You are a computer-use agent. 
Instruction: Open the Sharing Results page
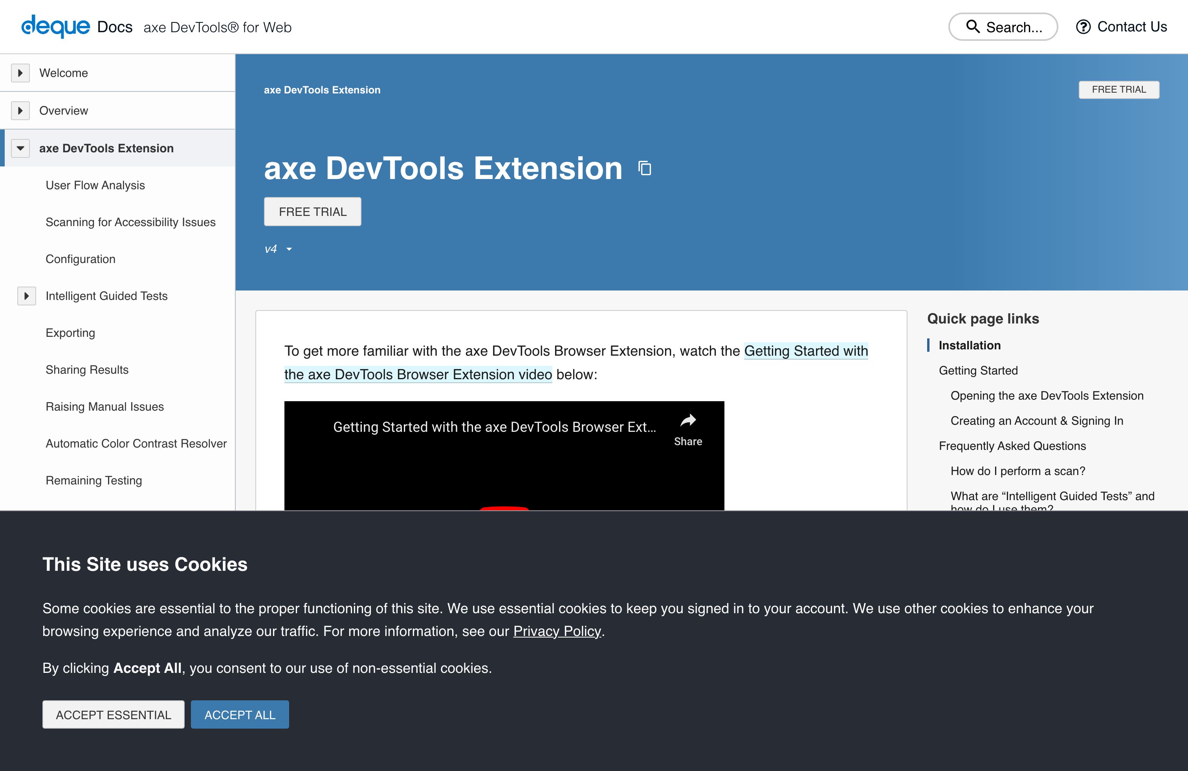(x=87, y=369)
